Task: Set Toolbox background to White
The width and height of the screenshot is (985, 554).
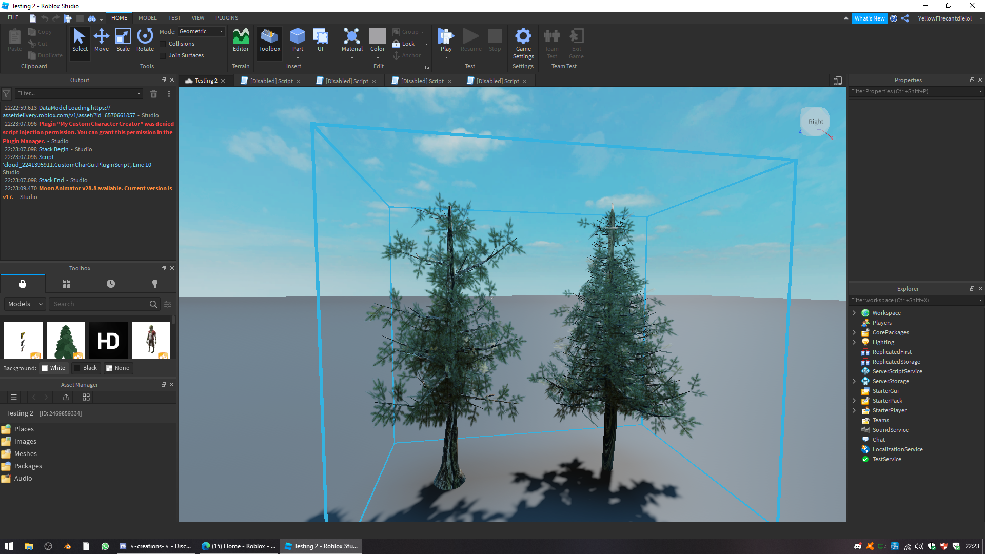Action: 53,368
